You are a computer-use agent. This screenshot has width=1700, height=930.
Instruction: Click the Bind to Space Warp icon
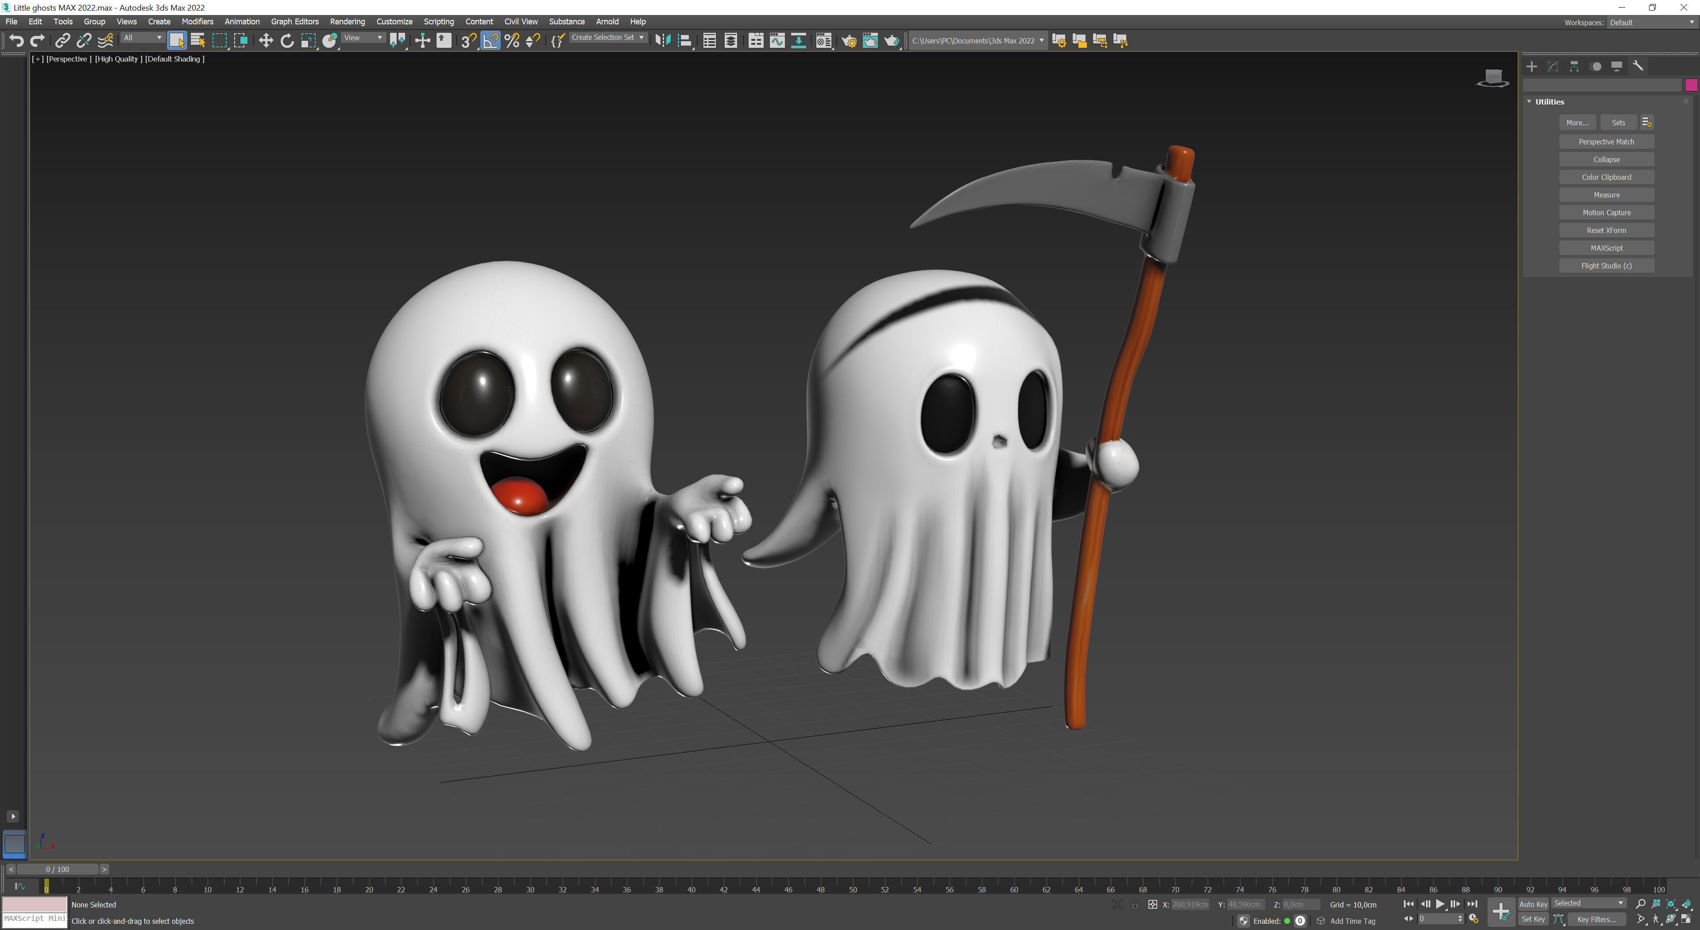106,41
